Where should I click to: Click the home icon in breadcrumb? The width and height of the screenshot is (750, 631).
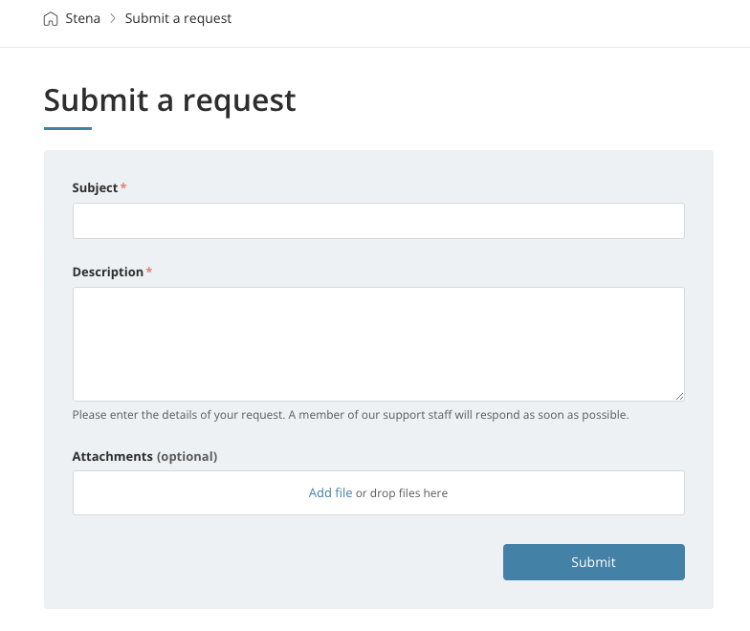point(51,19)
